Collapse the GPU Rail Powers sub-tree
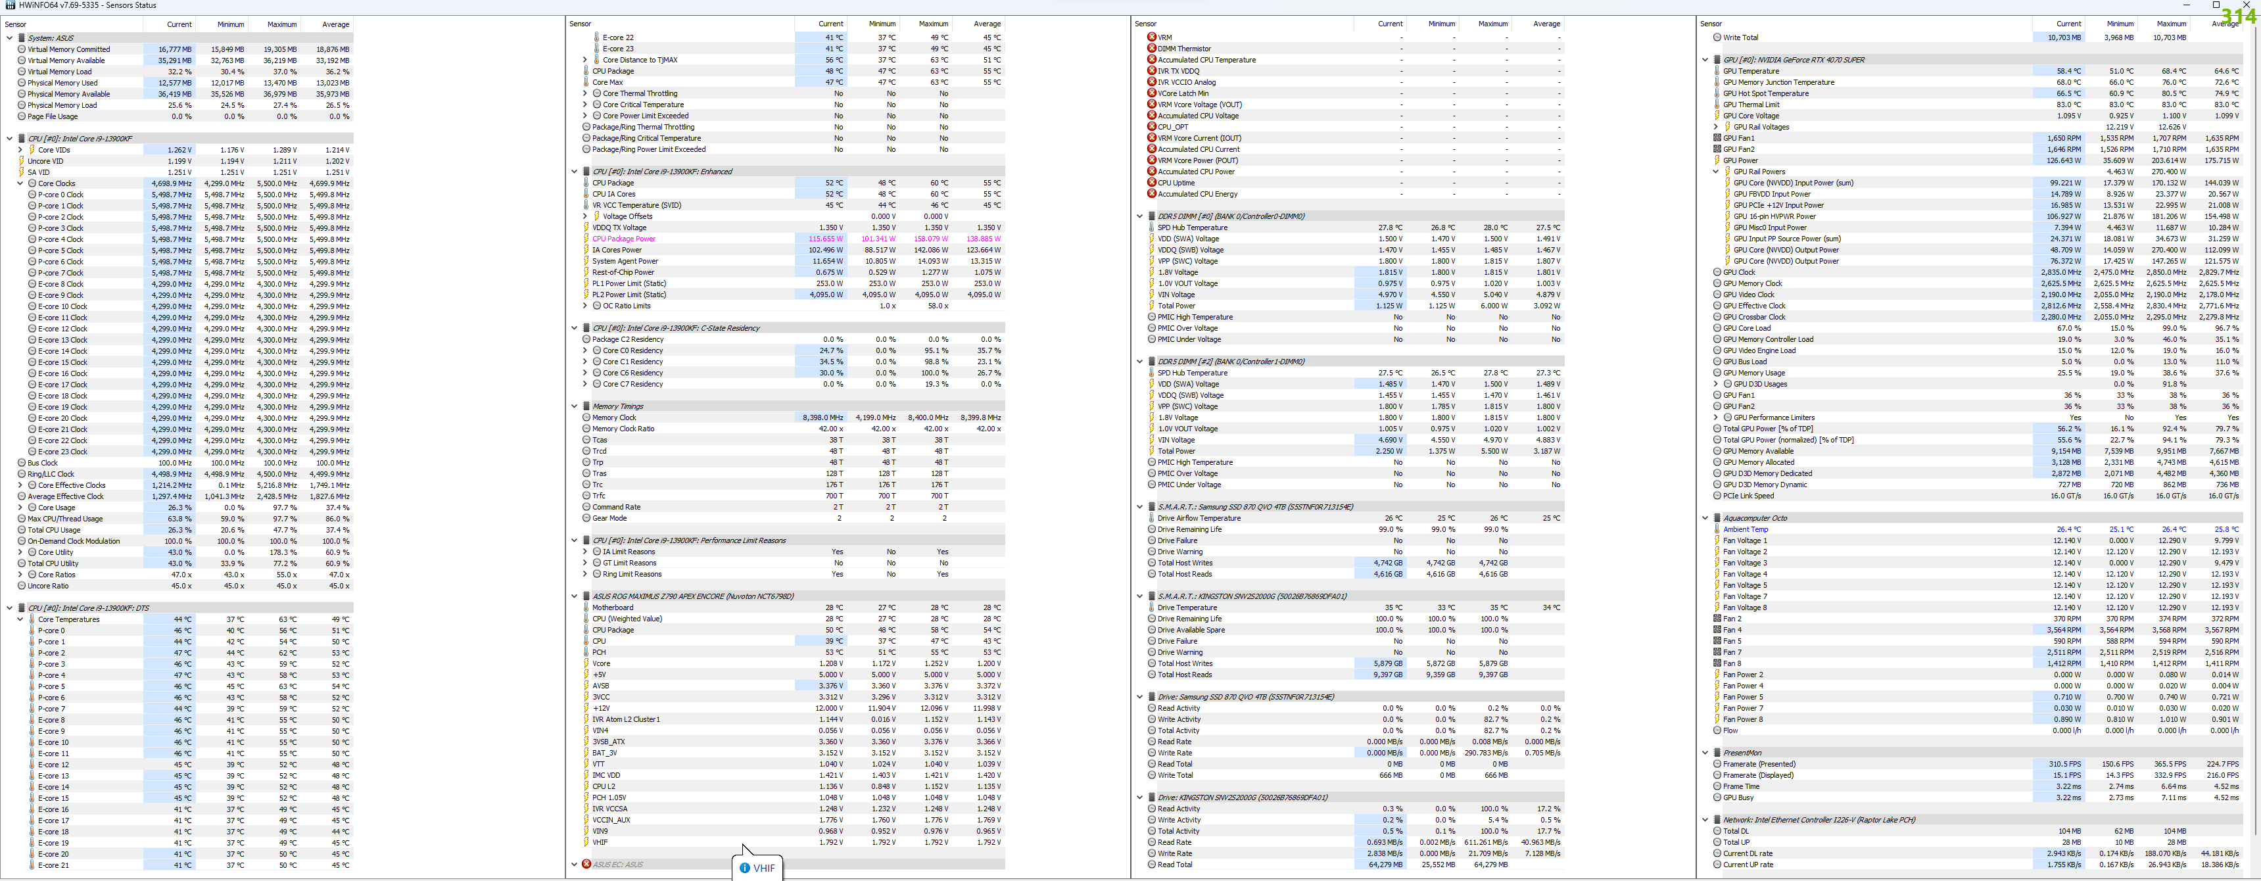Screen dimensions: 2261x881 1716,172
